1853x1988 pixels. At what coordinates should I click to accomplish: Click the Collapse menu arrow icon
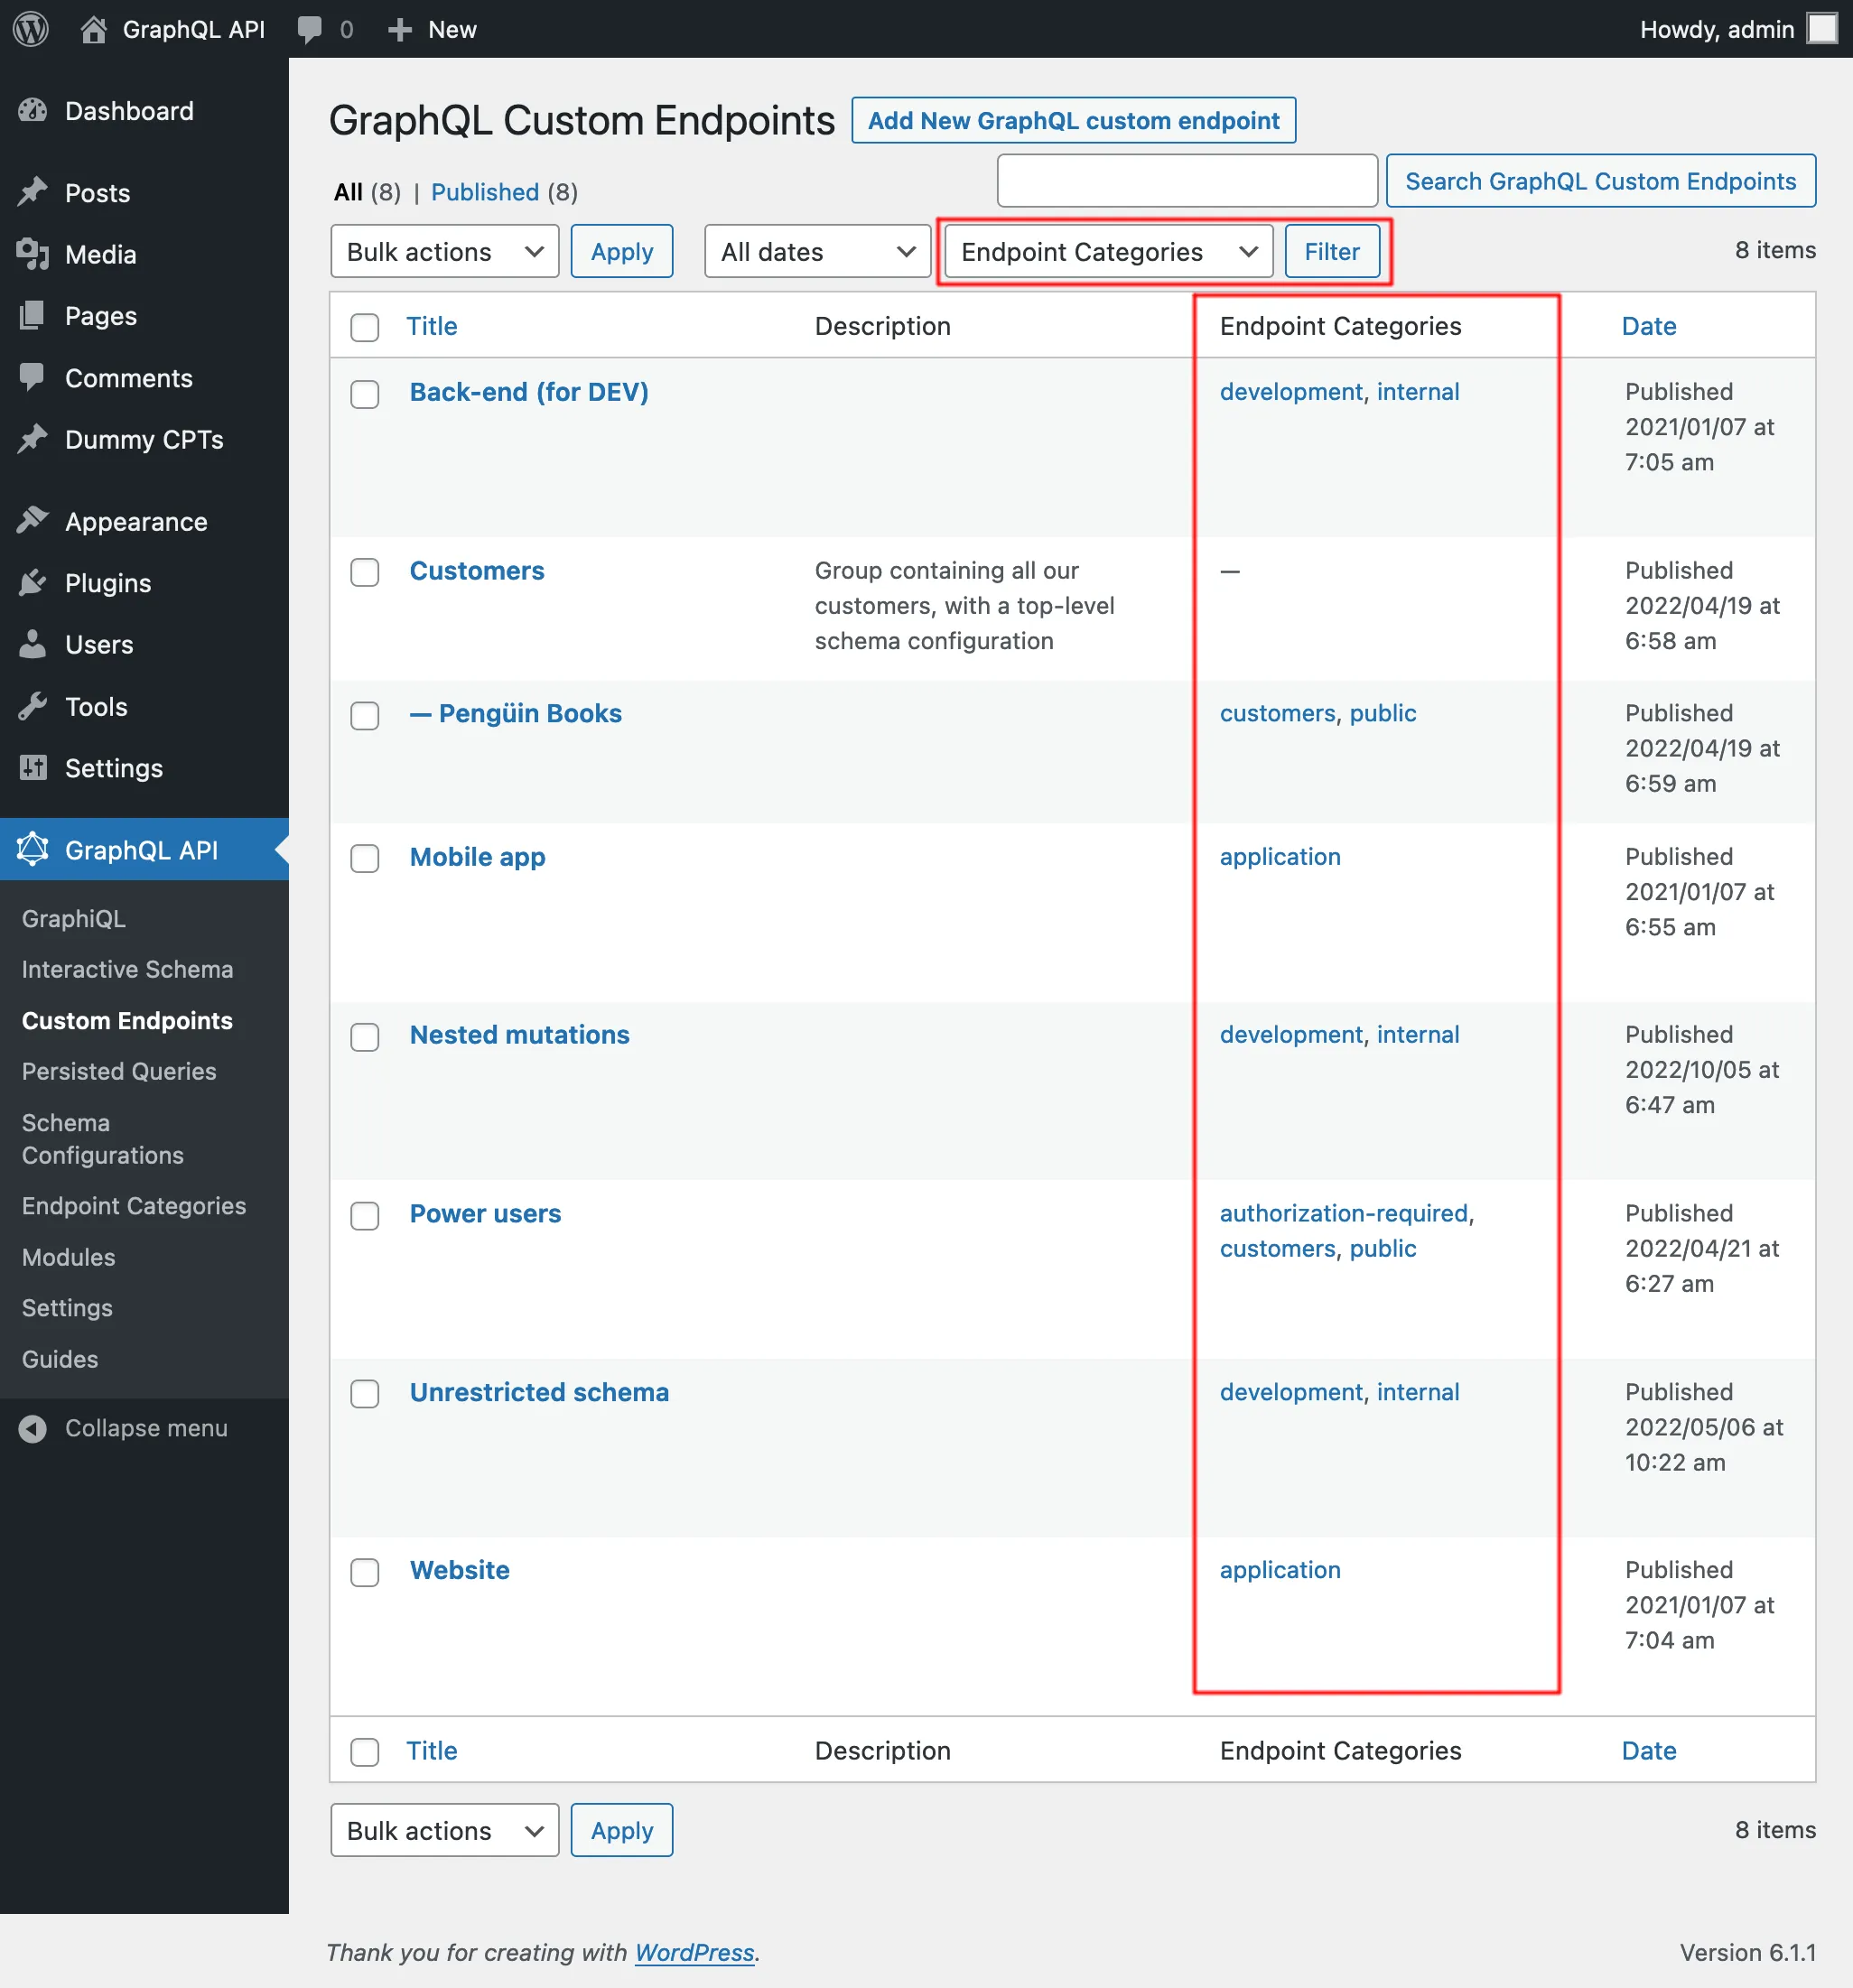33,1428
